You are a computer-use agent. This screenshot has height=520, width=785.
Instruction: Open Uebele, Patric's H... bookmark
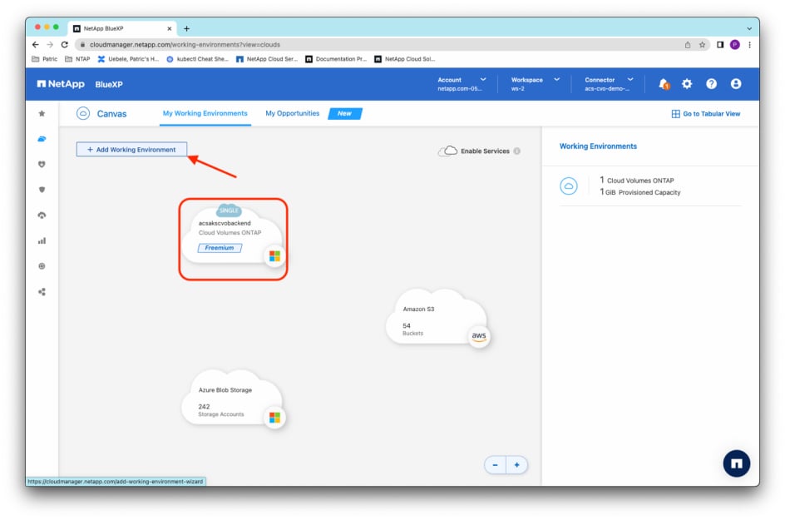(x=128, y=58)
